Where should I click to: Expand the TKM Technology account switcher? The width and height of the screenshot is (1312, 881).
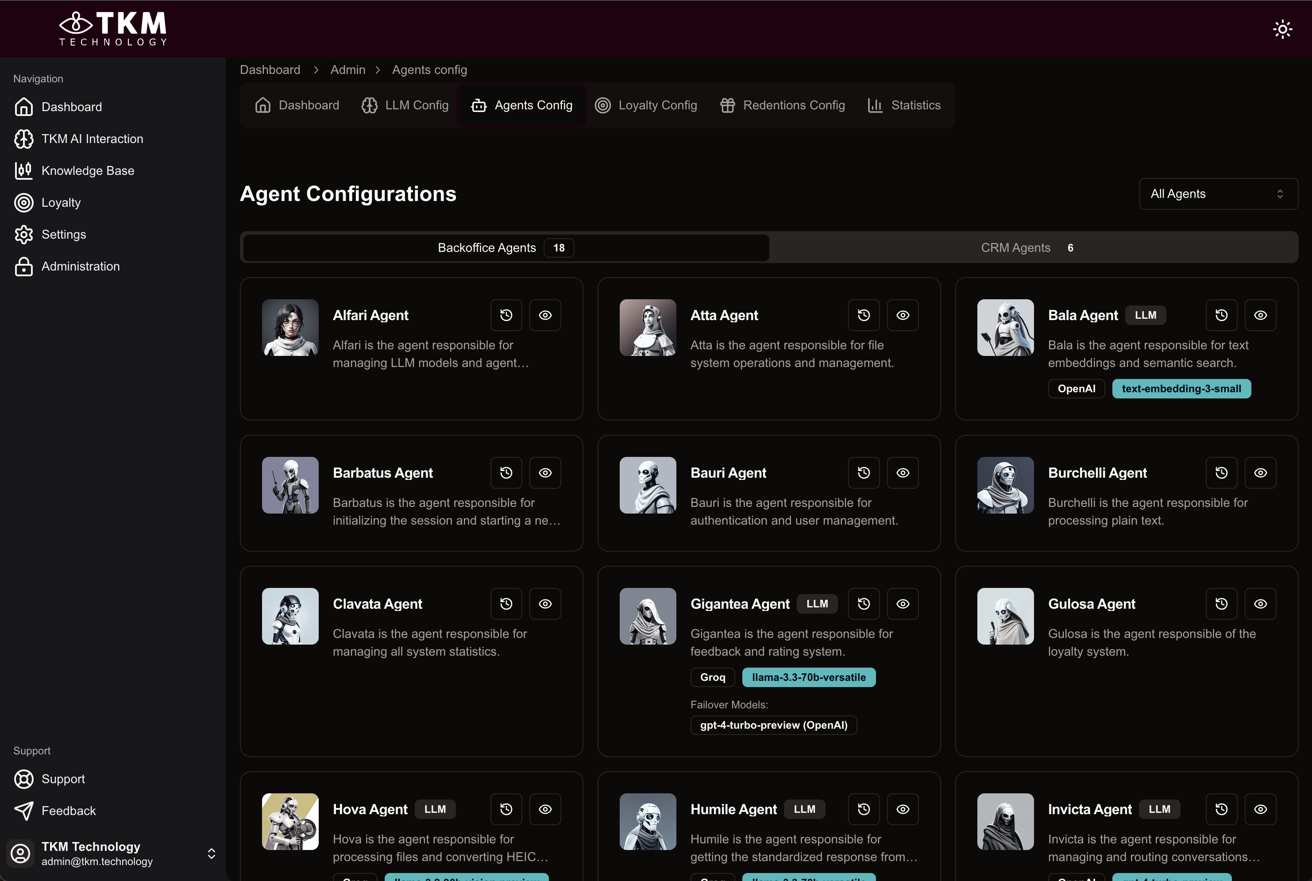click(211, 854)
